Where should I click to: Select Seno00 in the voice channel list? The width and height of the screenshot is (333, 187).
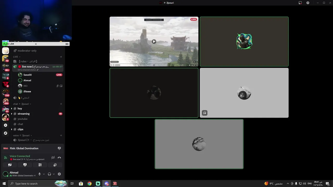(40, 75)
